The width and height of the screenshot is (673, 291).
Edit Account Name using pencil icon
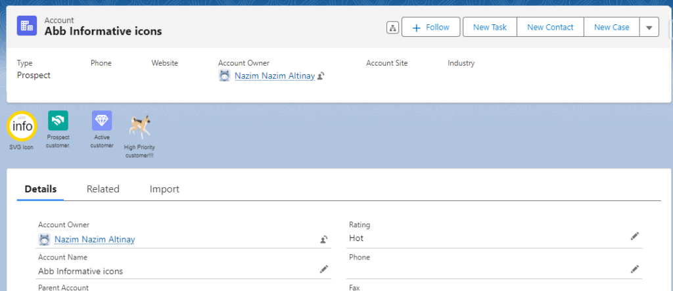pos(323,269)
